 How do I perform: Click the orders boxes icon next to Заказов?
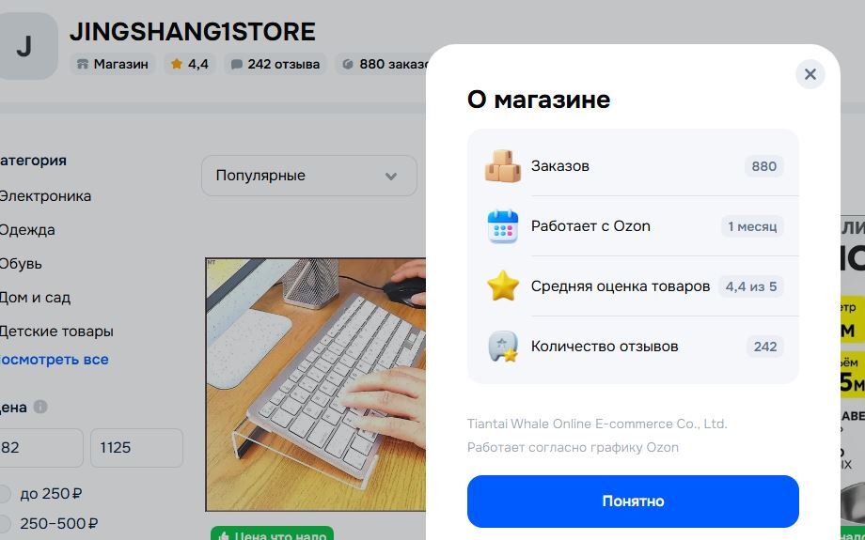[503, 166]
